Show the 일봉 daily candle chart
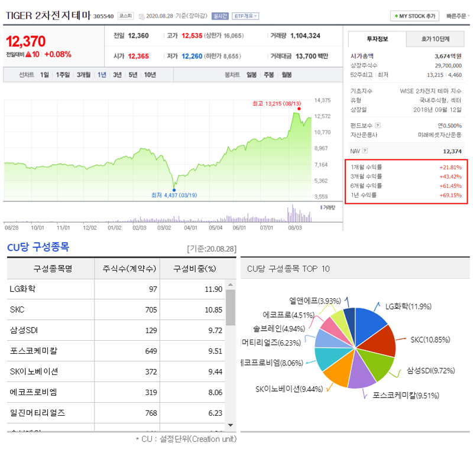This screenshot has width=473, height=450. point(252,74)
